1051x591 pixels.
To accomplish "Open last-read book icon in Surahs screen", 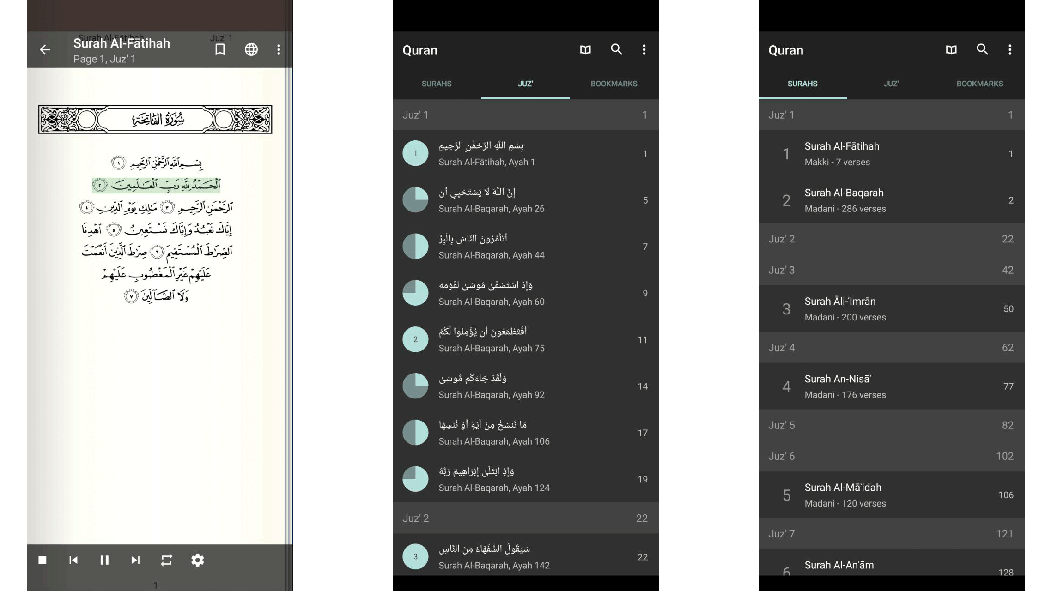I will 951,49.
